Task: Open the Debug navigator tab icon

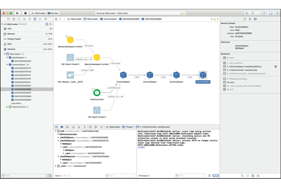Action: coord(35,19)
